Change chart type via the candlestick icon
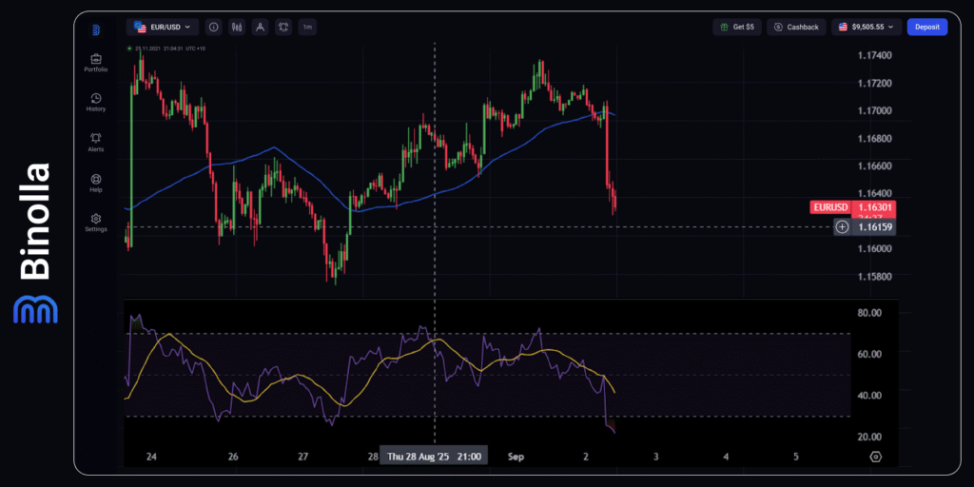 [236, 28]
